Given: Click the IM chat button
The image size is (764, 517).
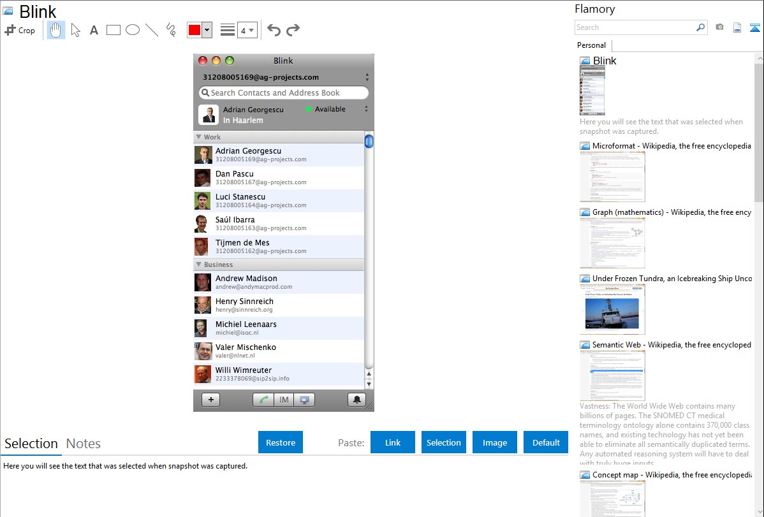Looking at the screenshot, I should coord(284,400).
